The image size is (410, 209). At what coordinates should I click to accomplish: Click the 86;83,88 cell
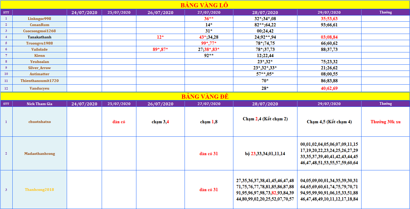(329, 80)
